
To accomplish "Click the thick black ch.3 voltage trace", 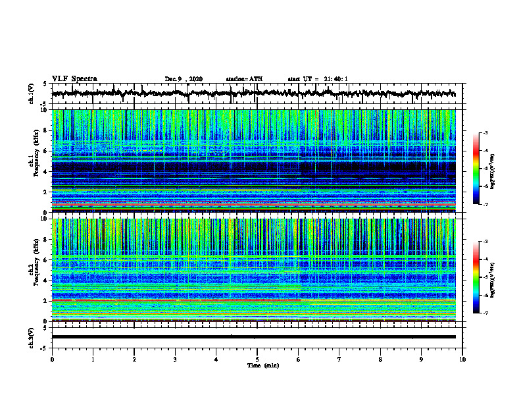I will pos(254,337).
